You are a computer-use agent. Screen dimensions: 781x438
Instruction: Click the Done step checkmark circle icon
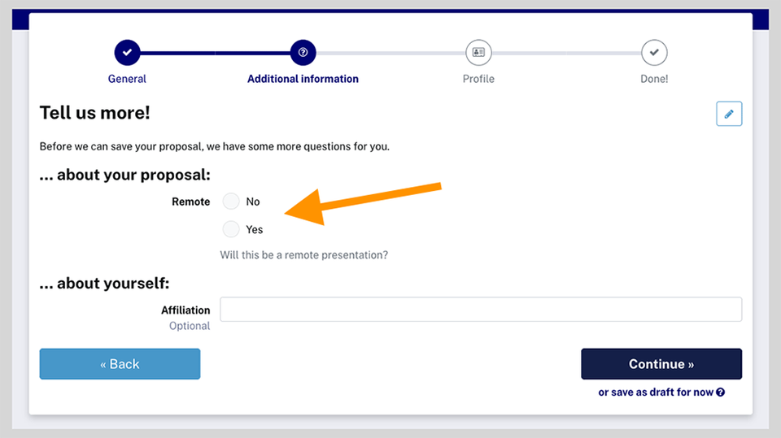654,53
